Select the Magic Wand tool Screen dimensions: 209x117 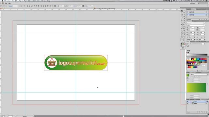click(x=182, y=13)
